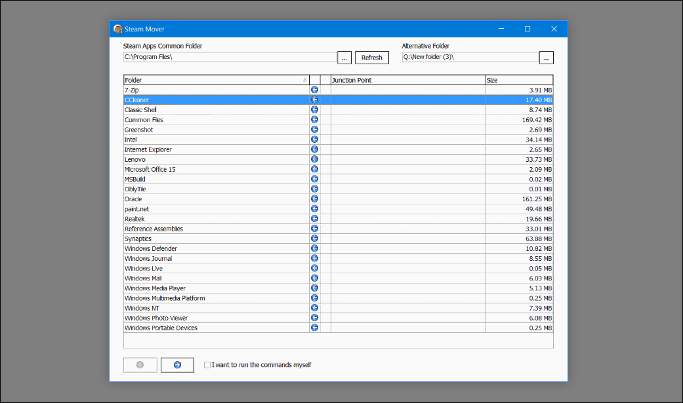Sort list by Size column header
The height and width of the screenshot is (403, 683).
point(519,80)
